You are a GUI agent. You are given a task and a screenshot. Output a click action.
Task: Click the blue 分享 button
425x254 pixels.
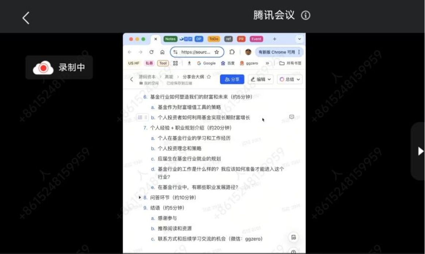coord(232,79)
